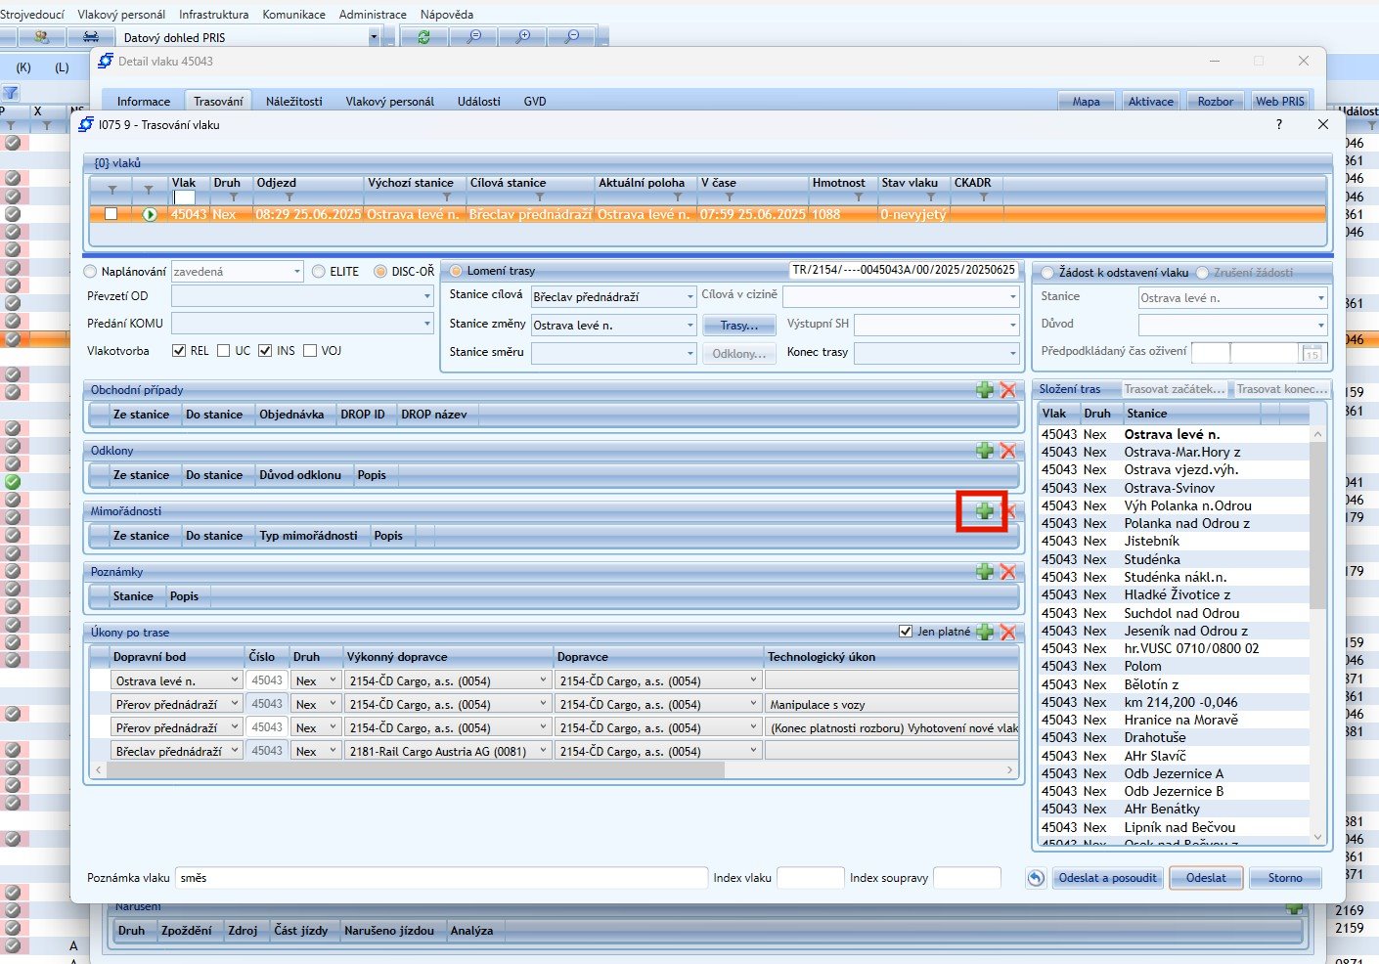Expand the Stanice cílová dropdown
Viewport: 1379px width, 964px height.
pyautogui.click(x=689, y=297)
